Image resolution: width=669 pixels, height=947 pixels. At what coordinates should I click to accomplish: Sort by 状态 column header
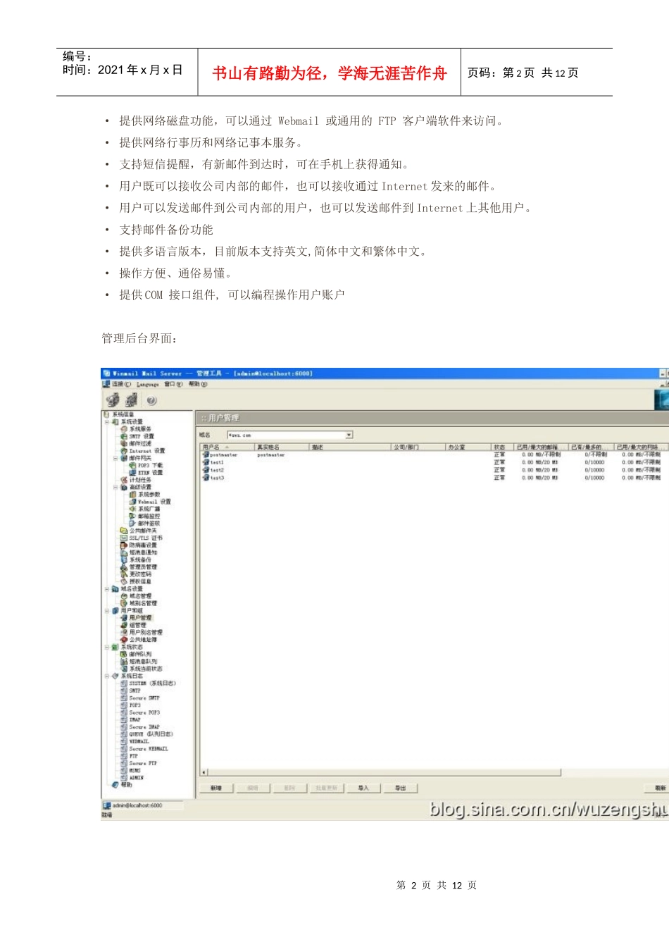[x=502, y=447]
